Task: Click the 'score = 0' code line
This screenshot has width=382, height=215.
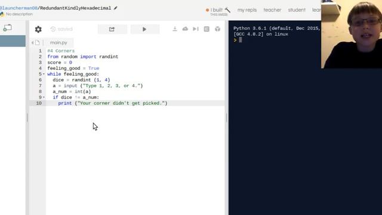Action: click(x=60, y=63)
